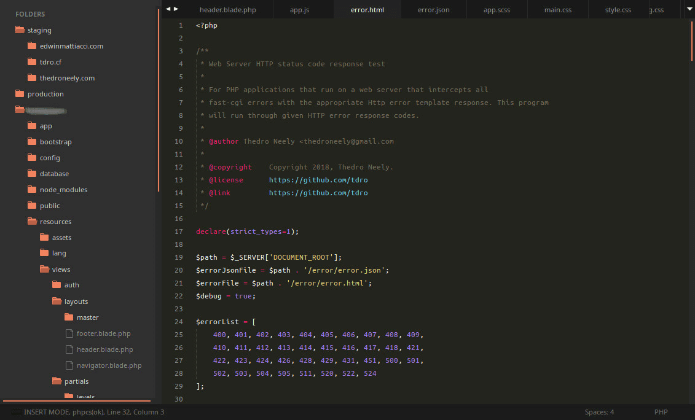Click the app folder icon

tap(32, 125)
